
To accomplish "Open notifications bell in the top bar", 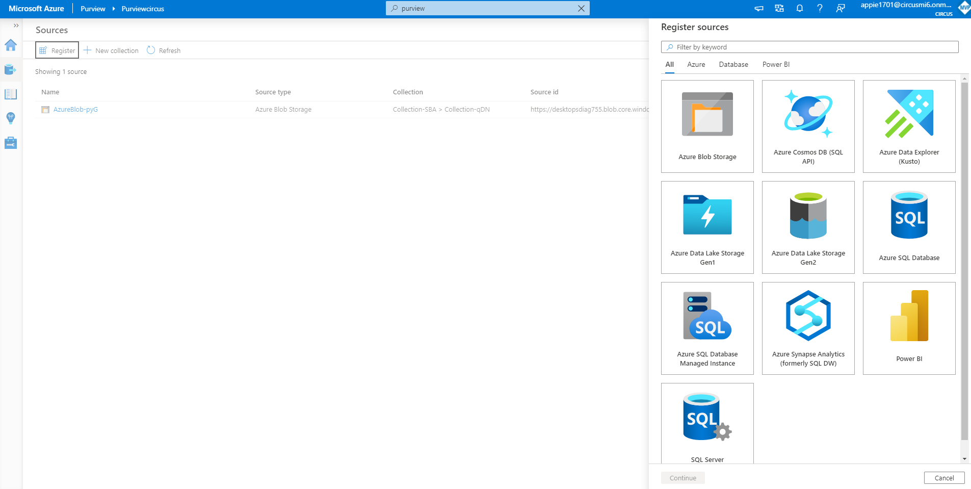I will pos(799,8).
